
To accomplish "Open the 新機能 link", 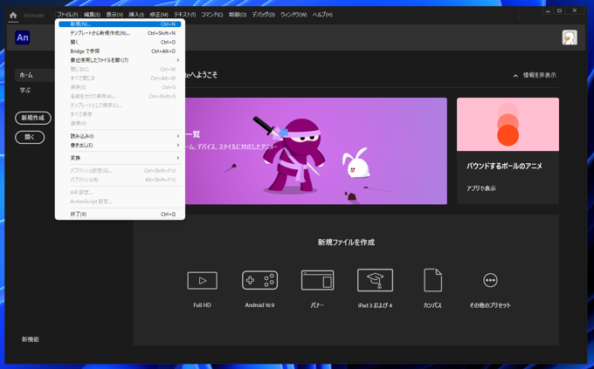I will click(x=31, y=339).
